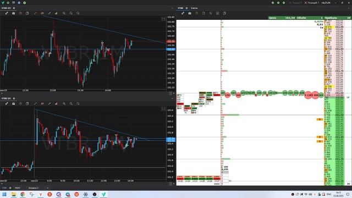Select VTBR tab in order book panel

180,8
